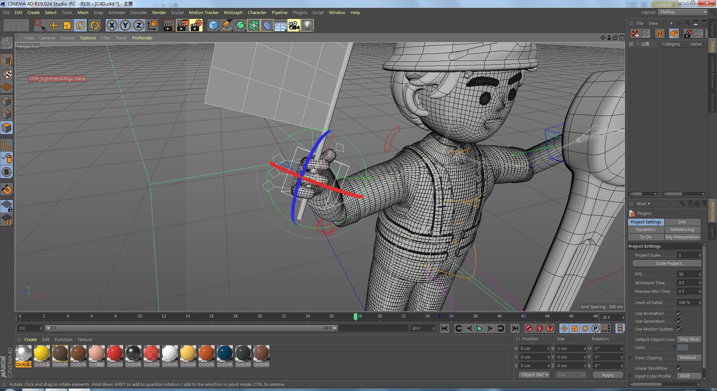
Task: Toggle Use Motion System checkbox
Action: [x=679, y=329]
